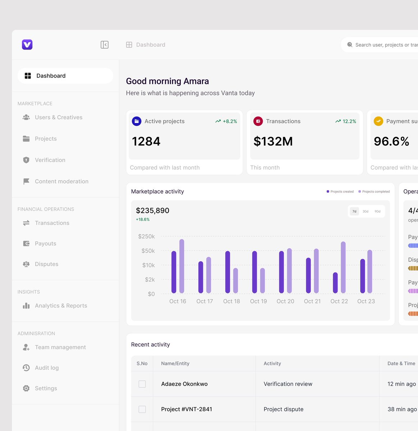Click the orange striped progress bar
418x431 pixels.
coord(413,314)
